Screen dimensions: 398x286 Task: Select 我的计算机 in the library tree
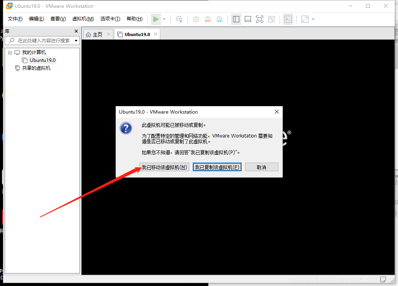(x=34, y=52)
